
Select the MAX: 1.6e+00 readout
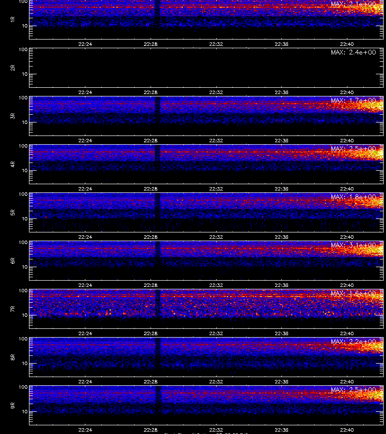353,293
